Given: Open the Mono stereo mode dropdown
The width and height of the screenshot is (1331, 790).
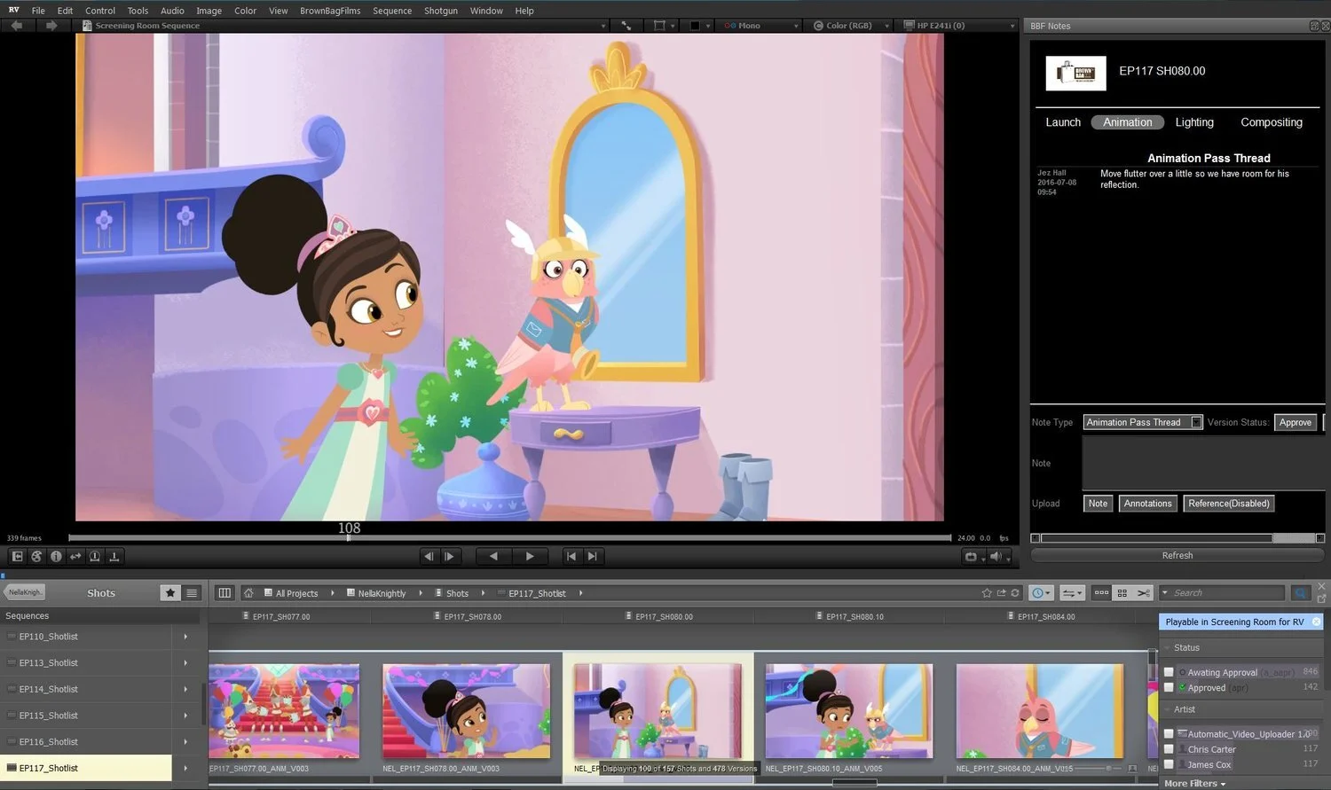Looking at the screenshot, I should [760, 26].
